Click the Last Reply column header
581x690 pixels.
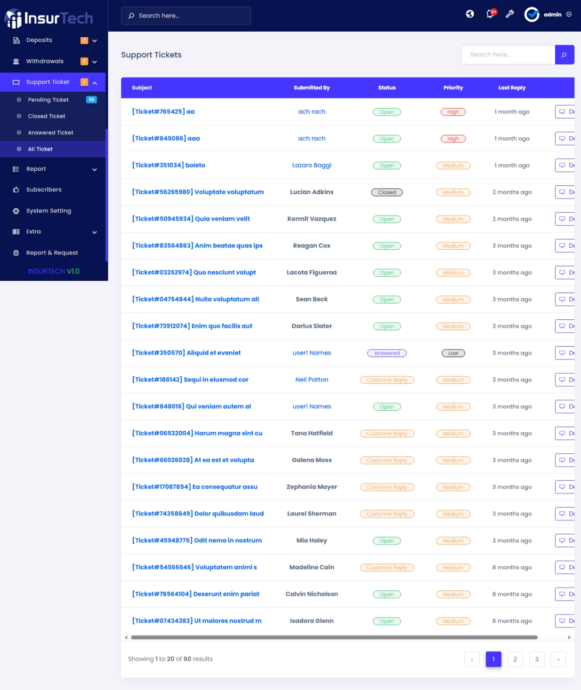click(x=512, y=88)
